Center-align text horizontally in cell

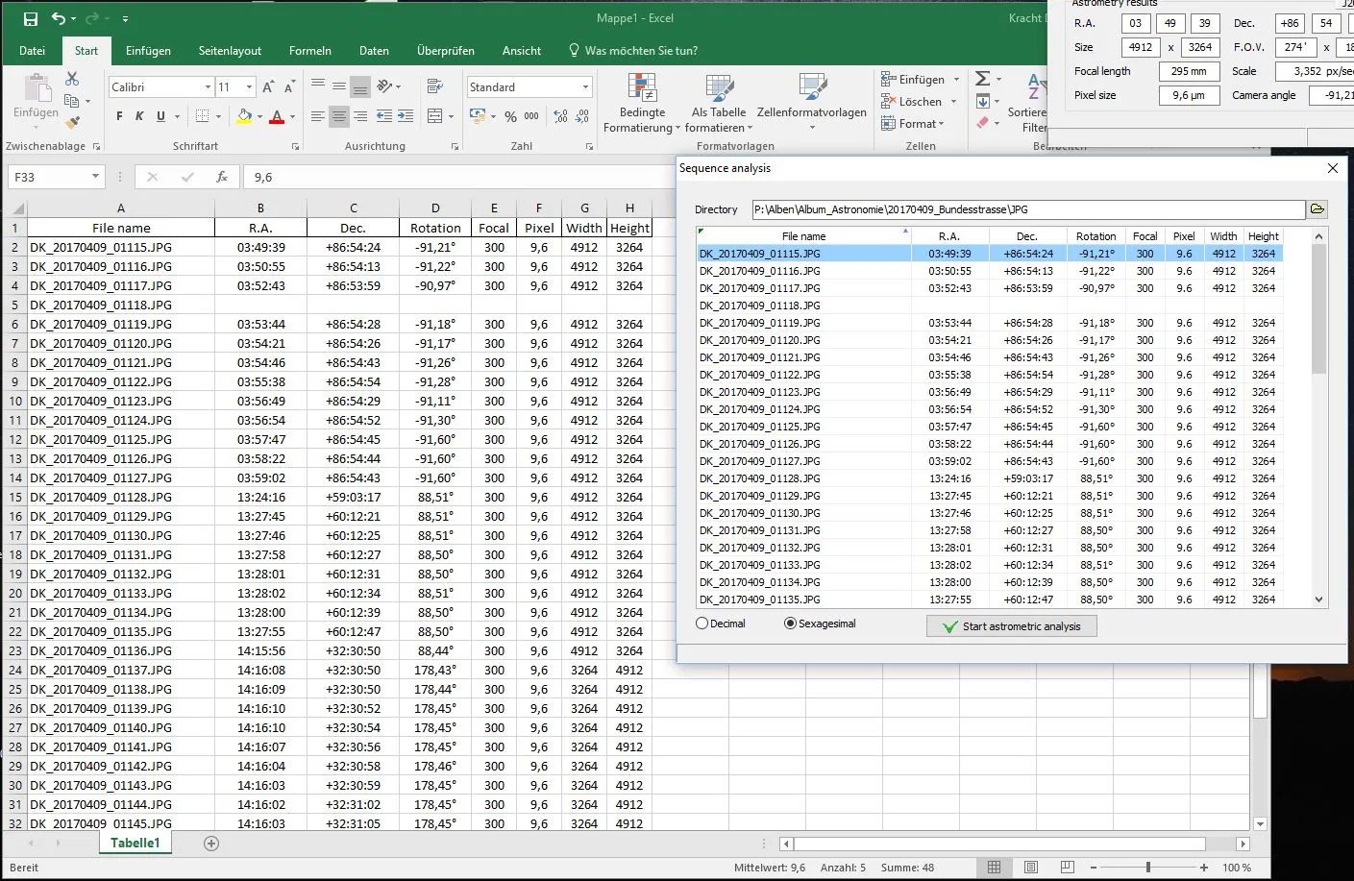point(338,116)
